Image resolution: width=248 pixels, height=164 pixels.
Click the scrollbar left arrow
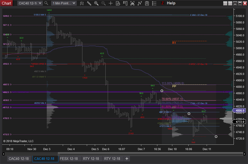[x=3, y=154]
